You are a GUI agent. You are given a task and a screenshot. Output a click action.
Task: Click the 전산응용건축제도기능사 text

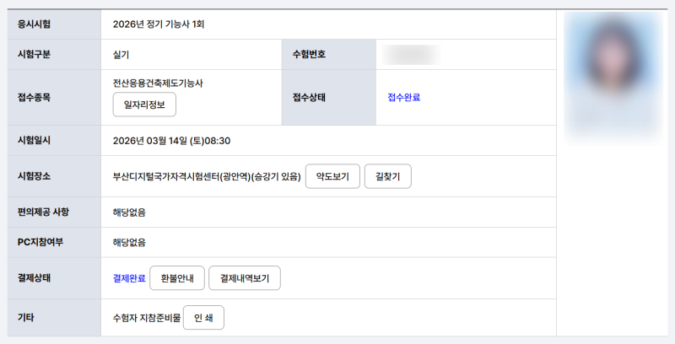pyautogui.click(x=158, y=83)
